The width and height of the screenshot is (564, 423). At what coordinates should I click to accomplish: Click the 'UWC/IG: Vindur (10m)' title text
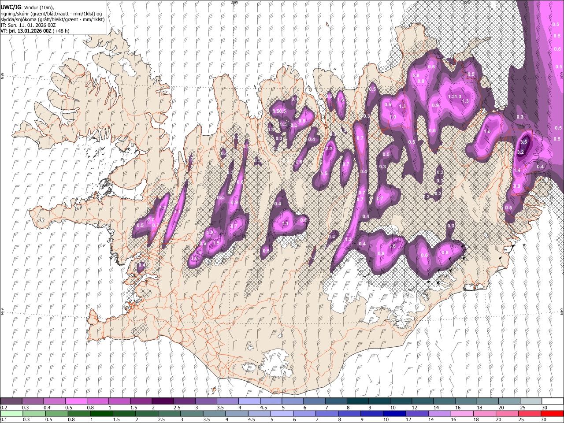click(x=27, y=7)
